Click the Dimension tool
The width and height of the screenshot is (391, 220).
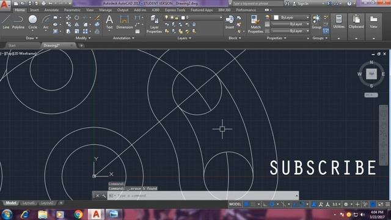click(124, 22)
